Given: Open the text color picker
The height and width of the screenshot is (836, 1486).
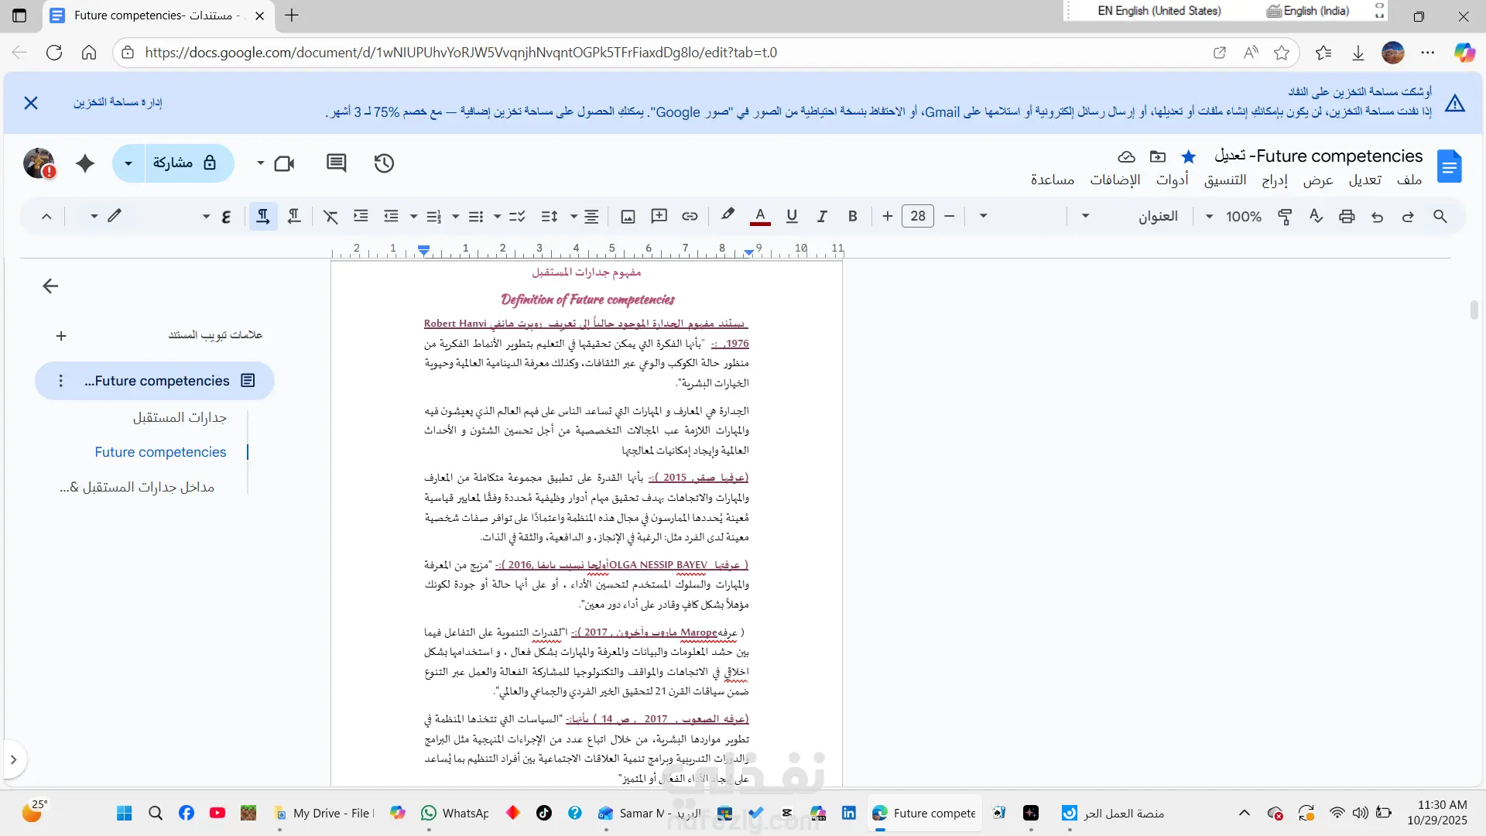Looking at the screenshot, I should click(760, 216).
